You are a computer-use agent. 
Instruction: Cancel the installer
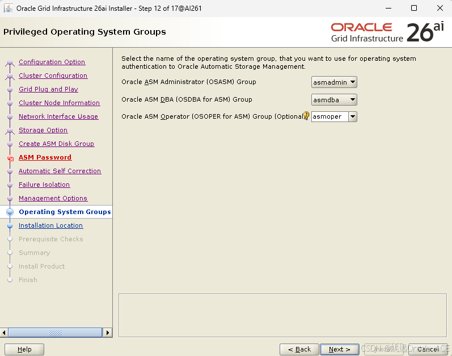(x=428, y=349)
